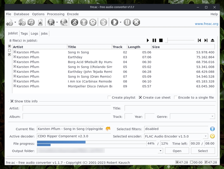This screenshot has width=224, height=169.
Task: Click the yellow encoder settings gear icon
Action: click(x=212, y=136)
